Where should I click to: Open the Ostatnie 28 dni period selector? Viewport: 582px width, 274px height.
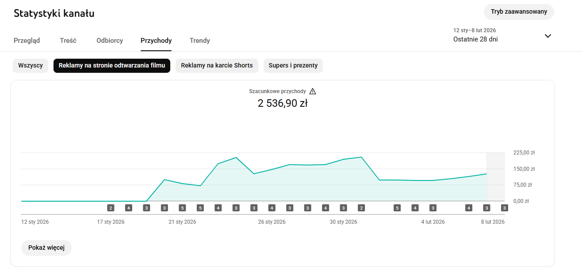click(x=475, y=39)
